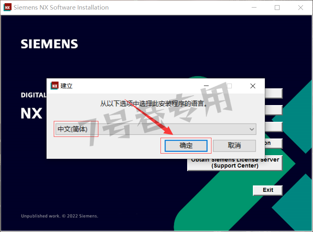Expand the language list chevron arrow
The height and width of the screenshot is (232, 313).
[x=252, y=129]
